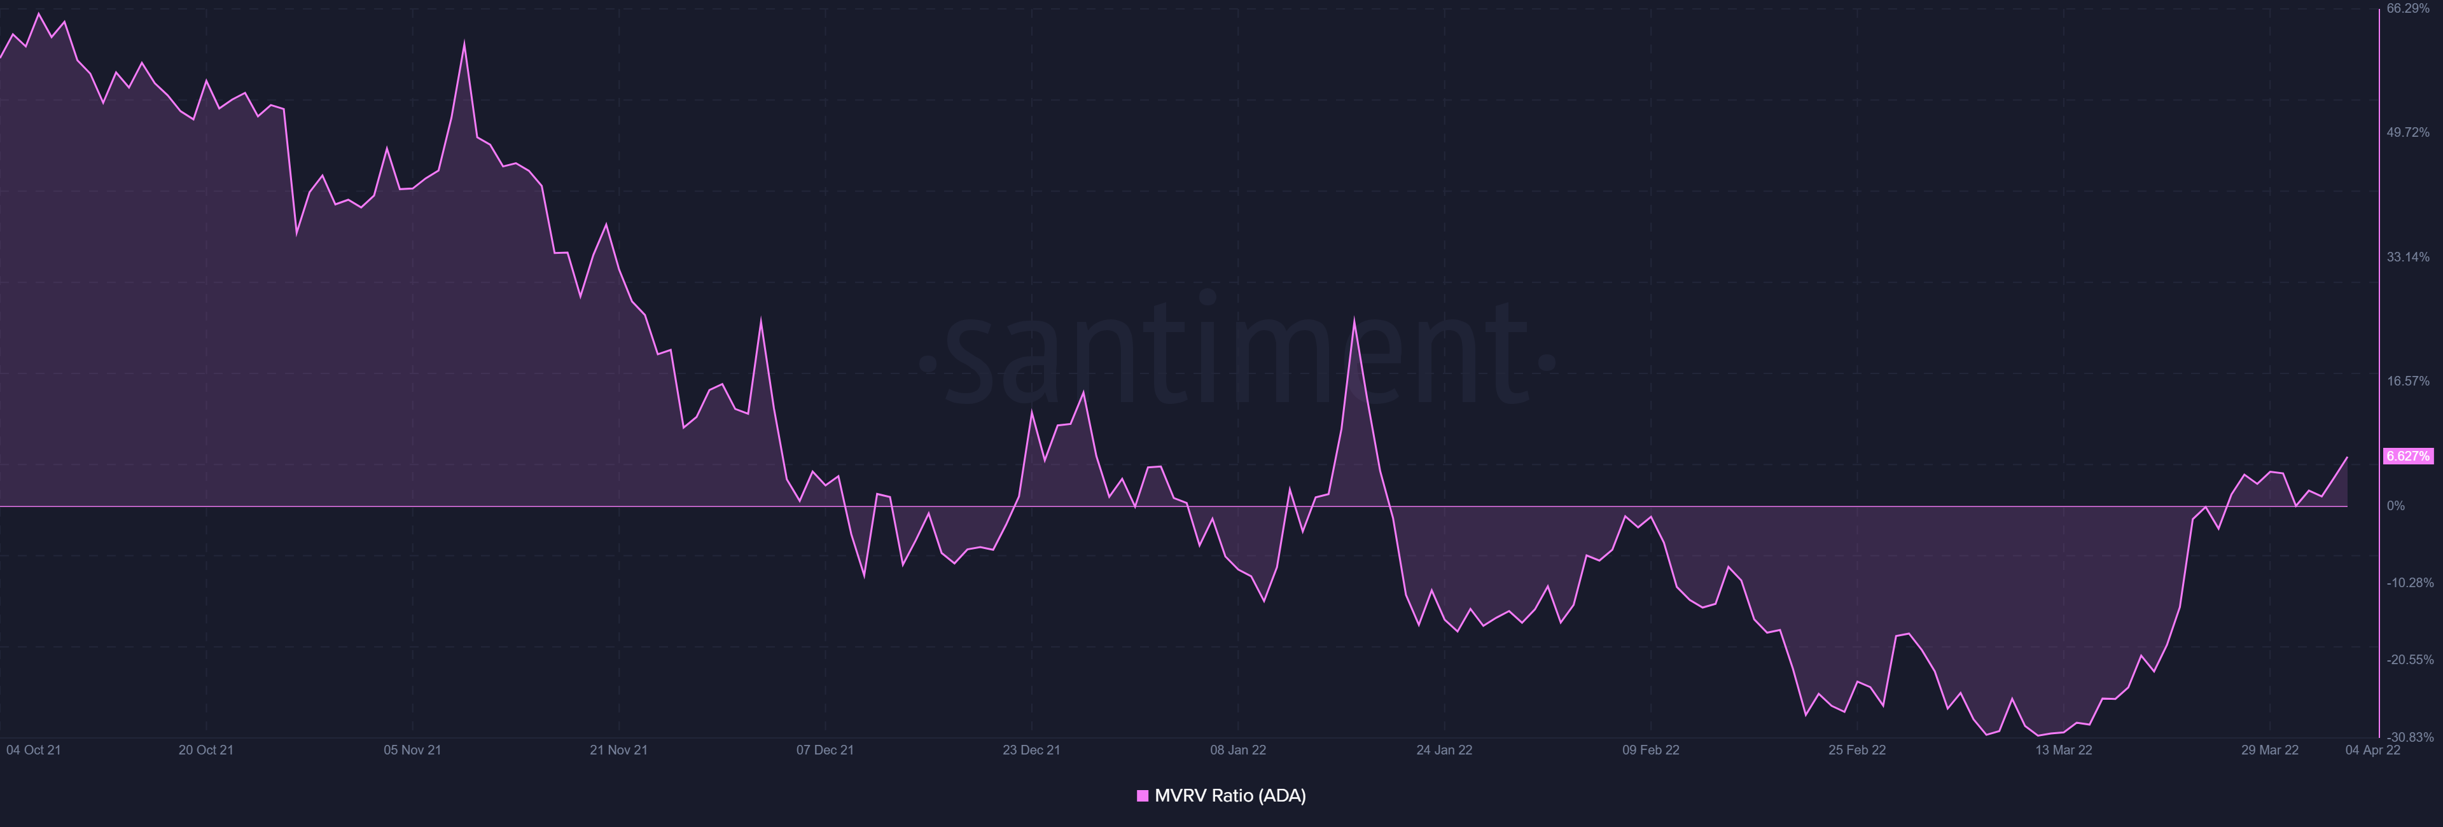
Task: Click the 24 Jan 22 date label
Action: [x=1444, y=750]
